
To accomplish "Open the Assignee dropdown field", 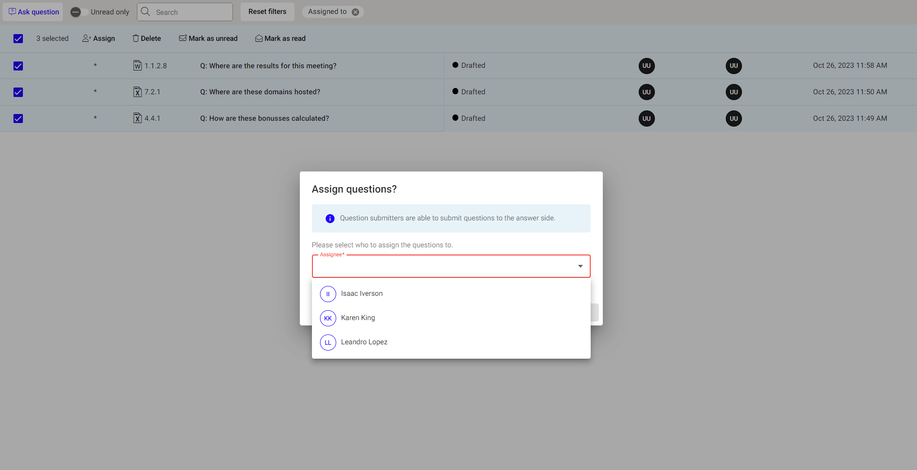I will click(x=451, y=266).
